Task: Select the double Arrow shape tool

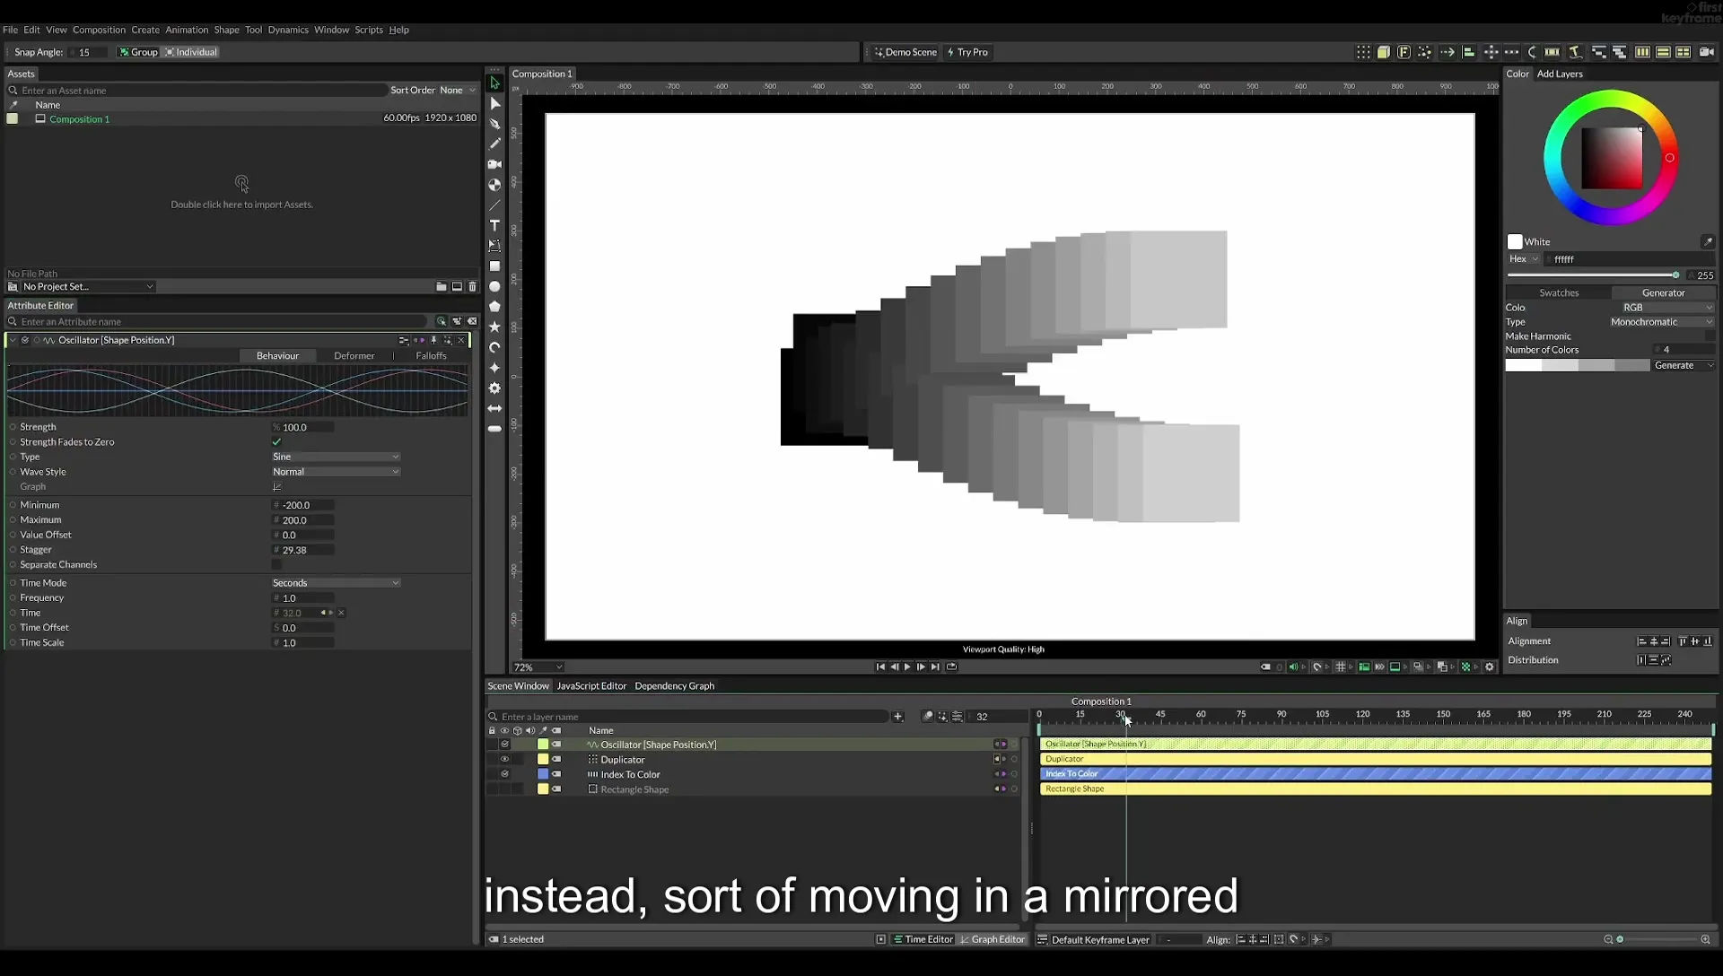Action: coord(494,408)
